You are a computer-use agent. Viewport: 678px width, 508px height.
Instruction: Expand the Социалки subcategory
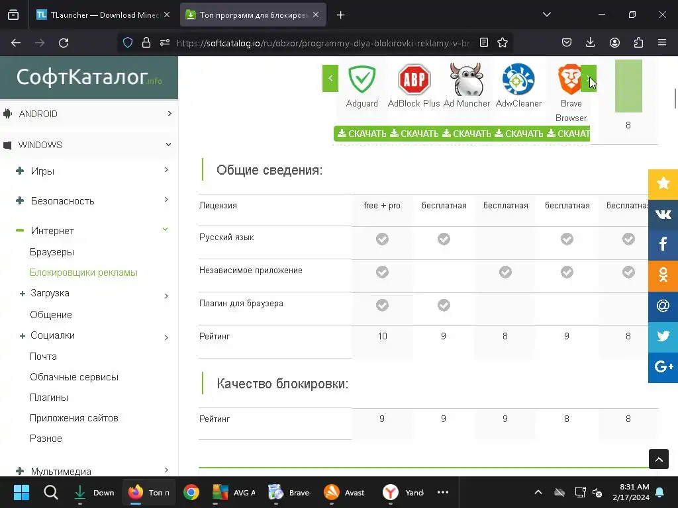(x=166, y=337)
